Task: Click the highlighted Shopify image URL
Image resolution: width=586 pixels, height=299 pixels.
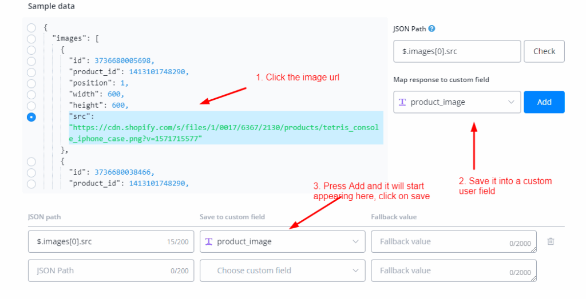Action: click(x=223, y=134)
